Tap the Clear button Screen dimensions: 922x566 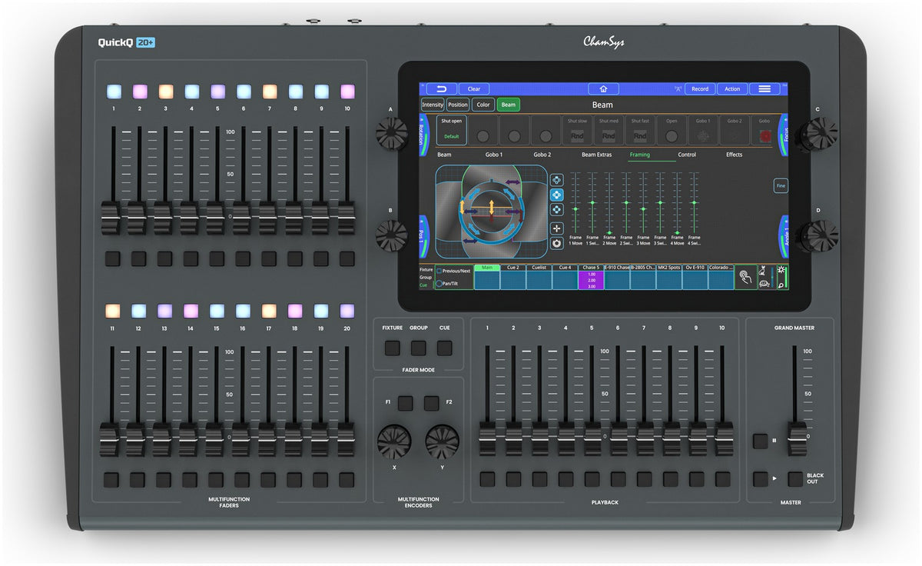(x=474, y=89)
